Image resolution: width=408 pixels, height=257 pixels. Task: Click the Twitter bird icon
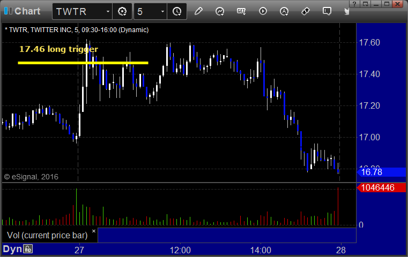pyautogui.click(x=347, y=11)
